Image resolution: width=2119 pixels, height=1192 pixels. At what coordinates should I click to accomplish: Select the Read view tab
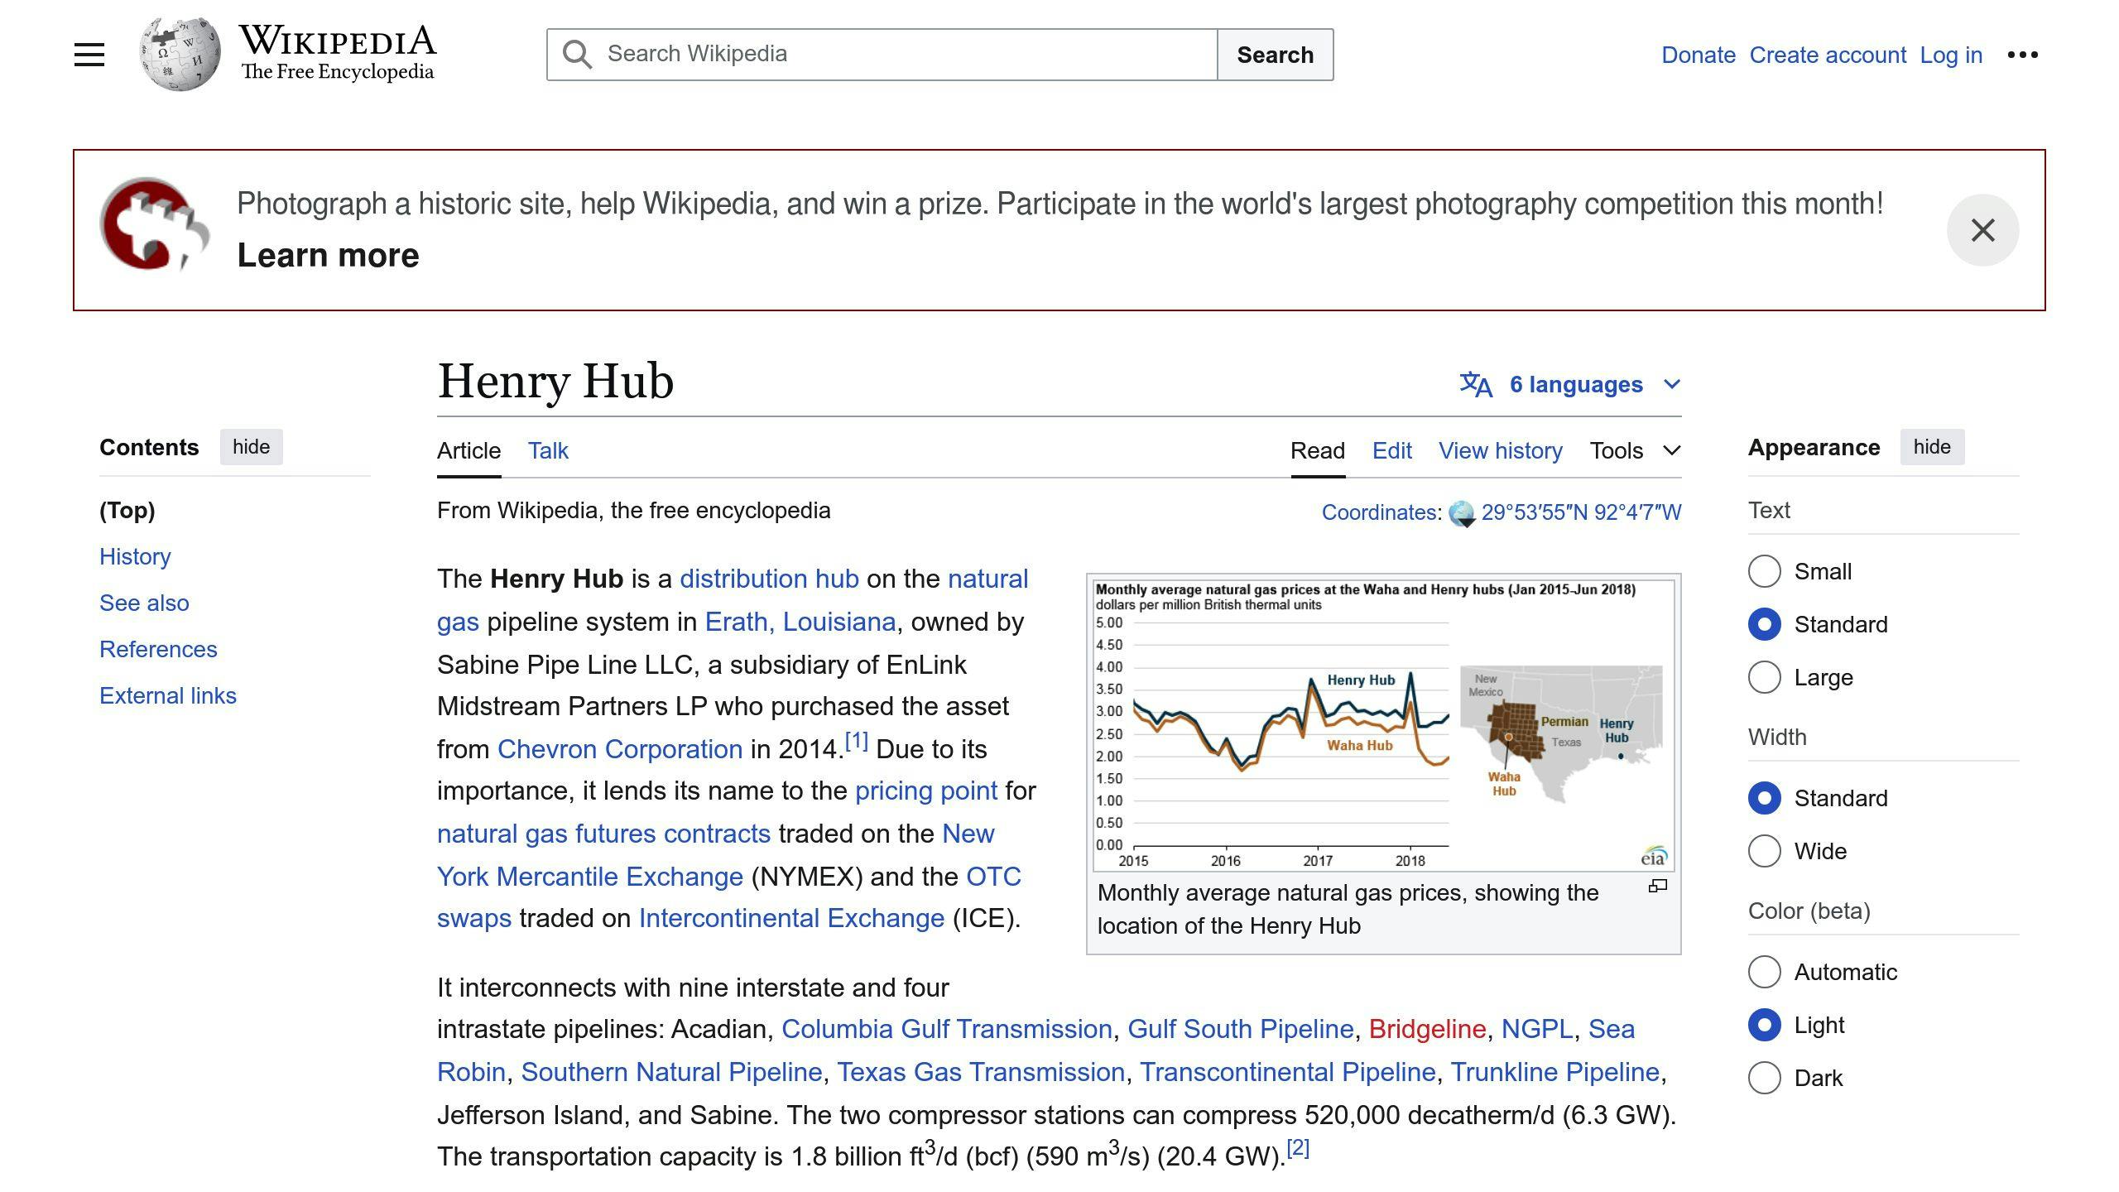pos(1318,450)
